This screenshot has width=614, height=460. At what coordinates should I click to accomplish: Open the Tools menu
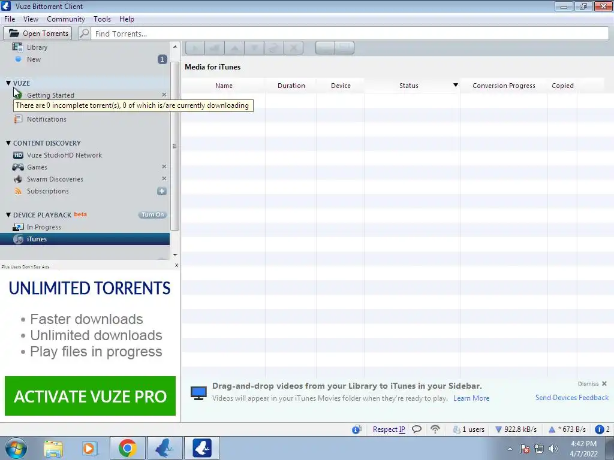click(102, 19)
